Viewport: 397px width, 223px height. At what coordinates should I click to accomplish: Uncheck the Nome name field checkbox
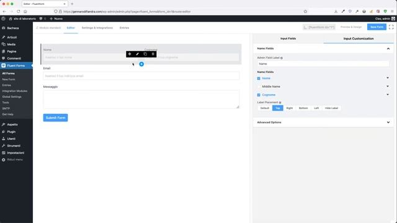(x=259, y=79)
